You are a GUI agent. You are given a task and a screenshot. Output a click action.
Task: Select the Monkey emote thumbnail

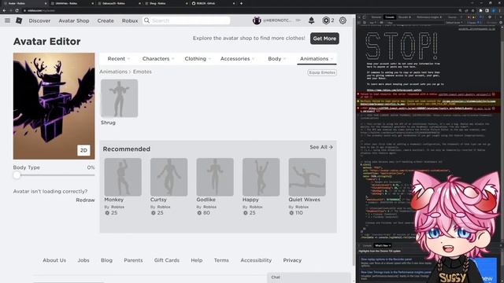click(123, 177)
